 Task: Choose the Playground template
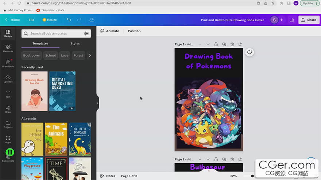32,169
